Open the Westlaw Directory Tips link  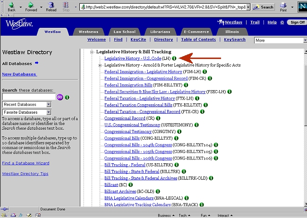pos(25,174)
